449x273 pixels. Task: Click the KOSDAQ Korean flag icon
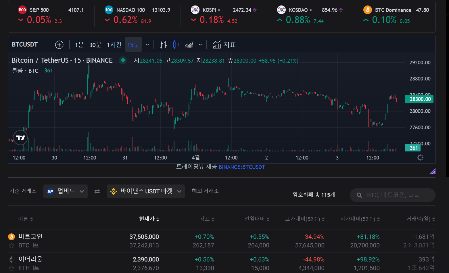tap(281, 10)
